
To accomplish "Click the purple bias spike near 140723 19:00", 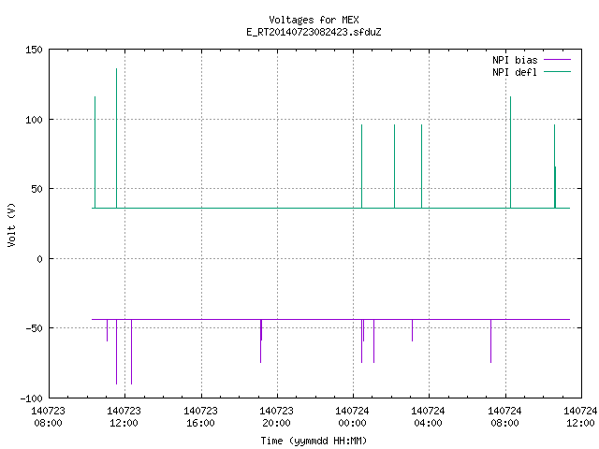I will (x=261, y=340).
